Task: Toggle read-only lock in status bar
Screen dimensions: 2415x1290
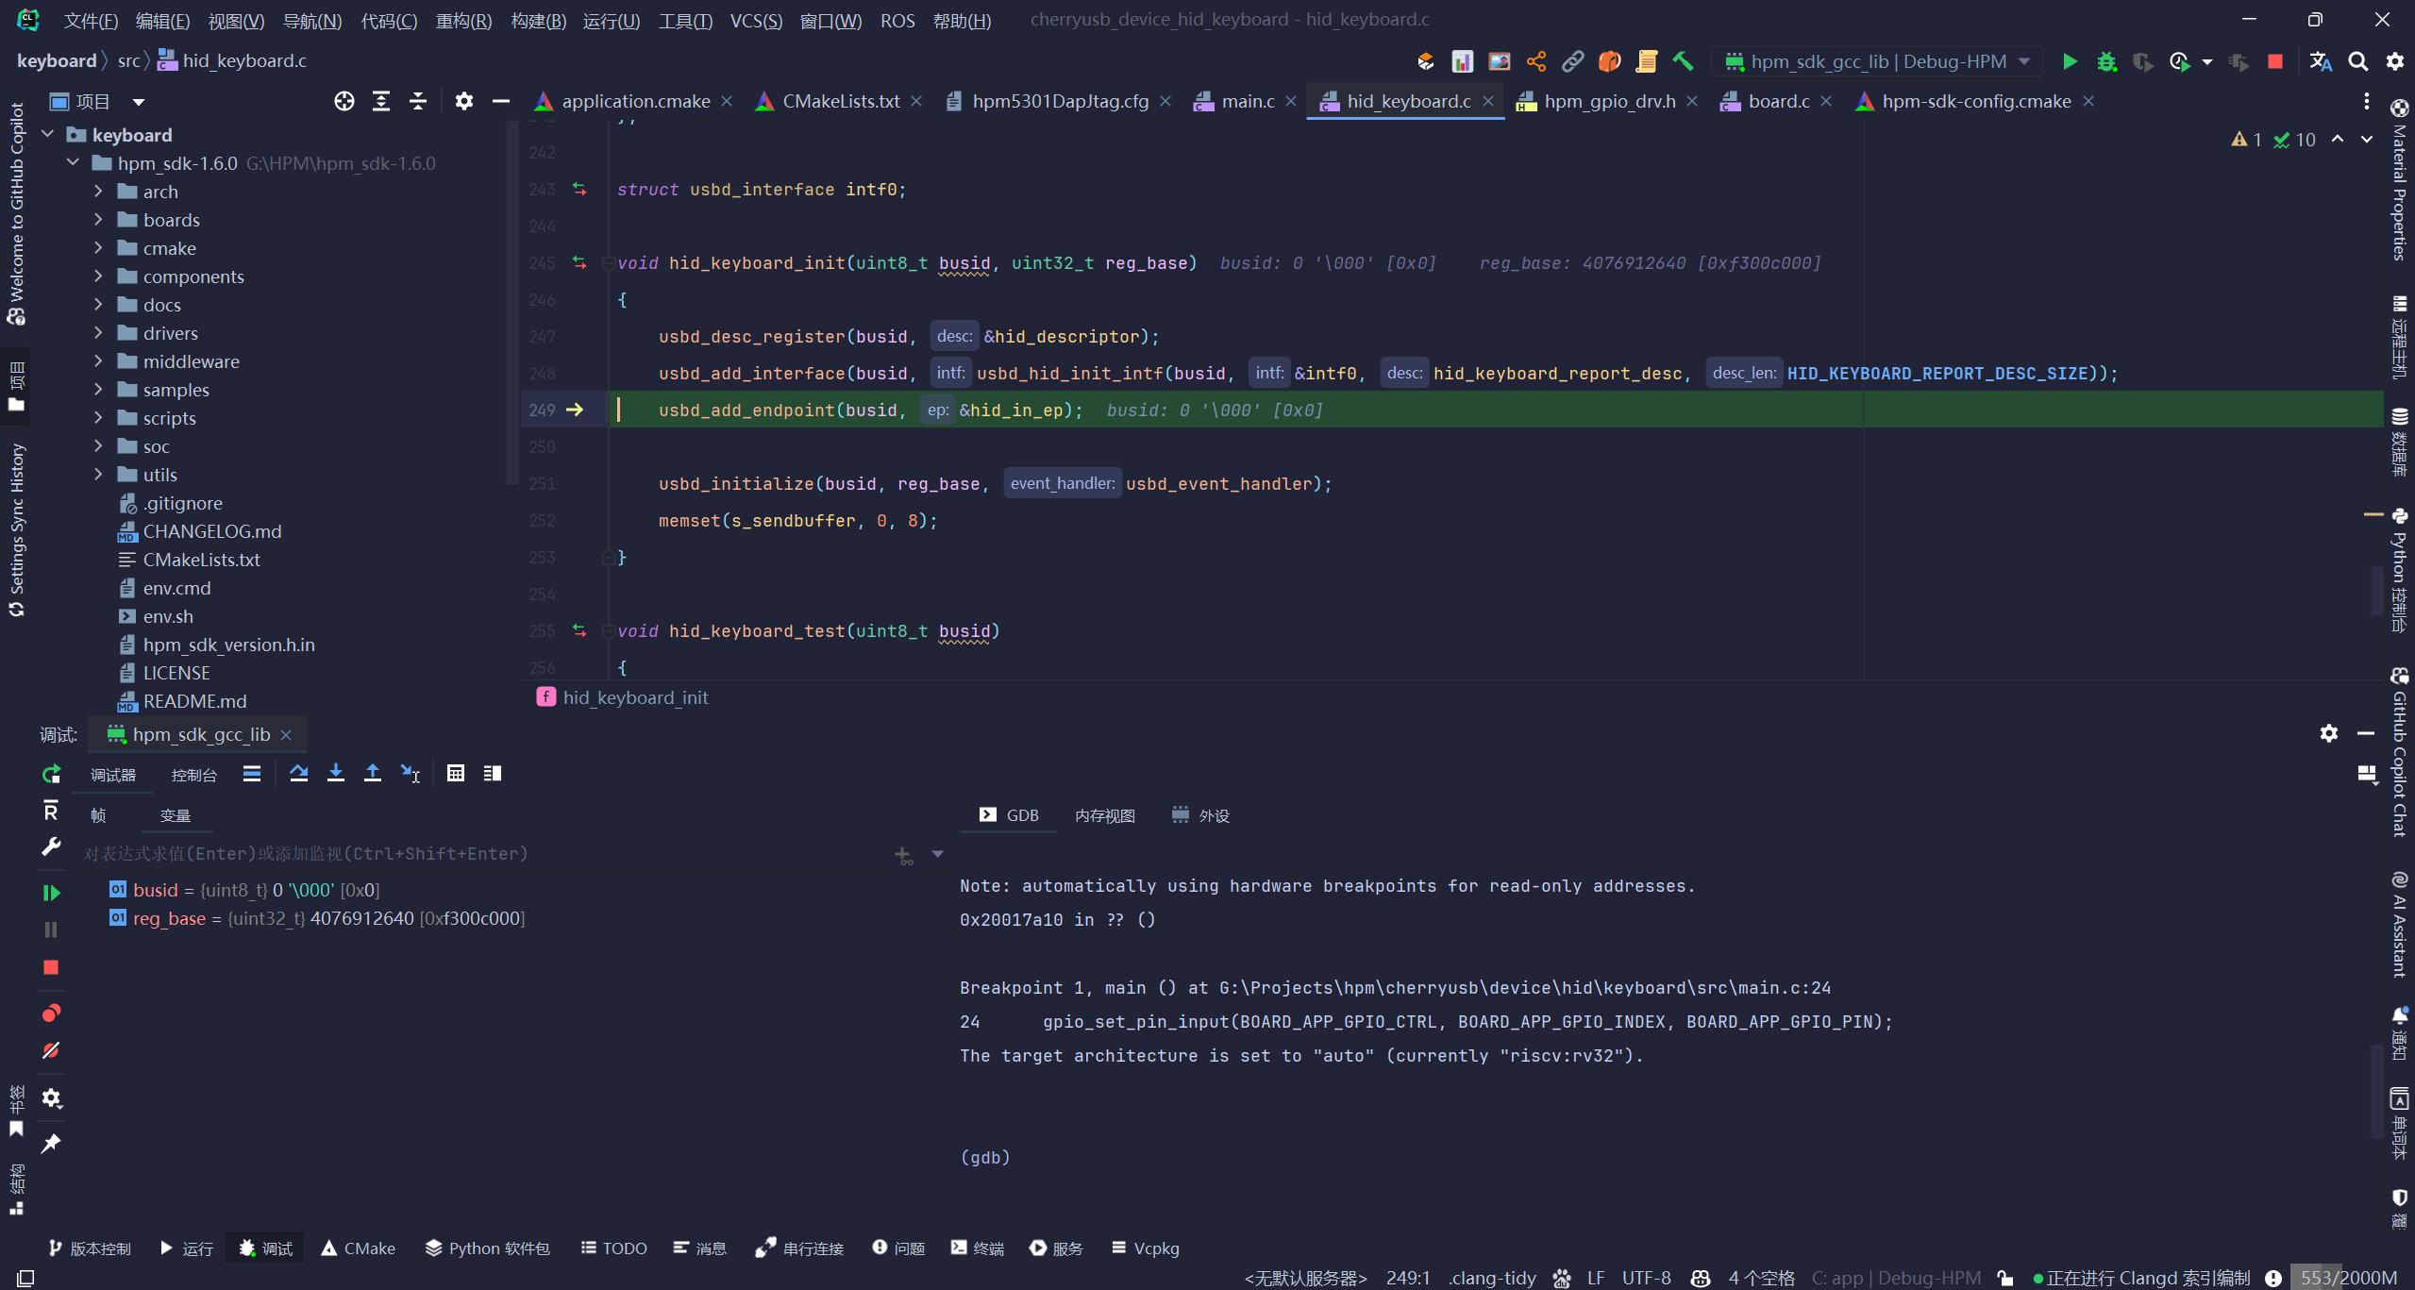Action: click(2005, 1278)
